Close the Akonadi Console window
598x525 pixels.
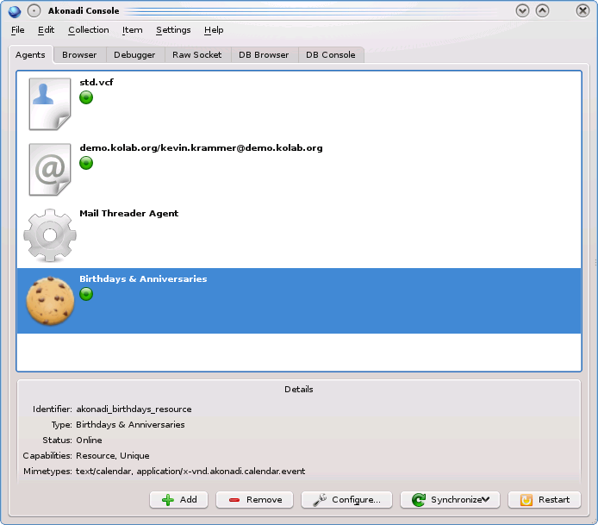pyautogui.click(x=582, y=10)
